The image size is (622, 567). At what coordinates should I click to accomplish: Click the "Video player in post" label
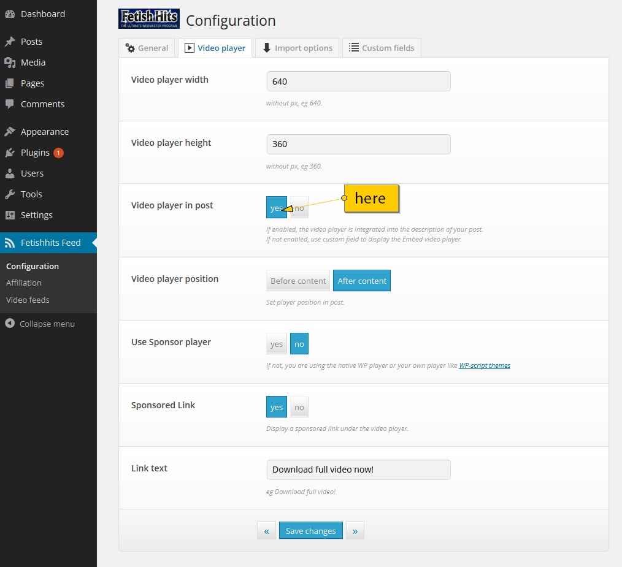tap(172, 205)
